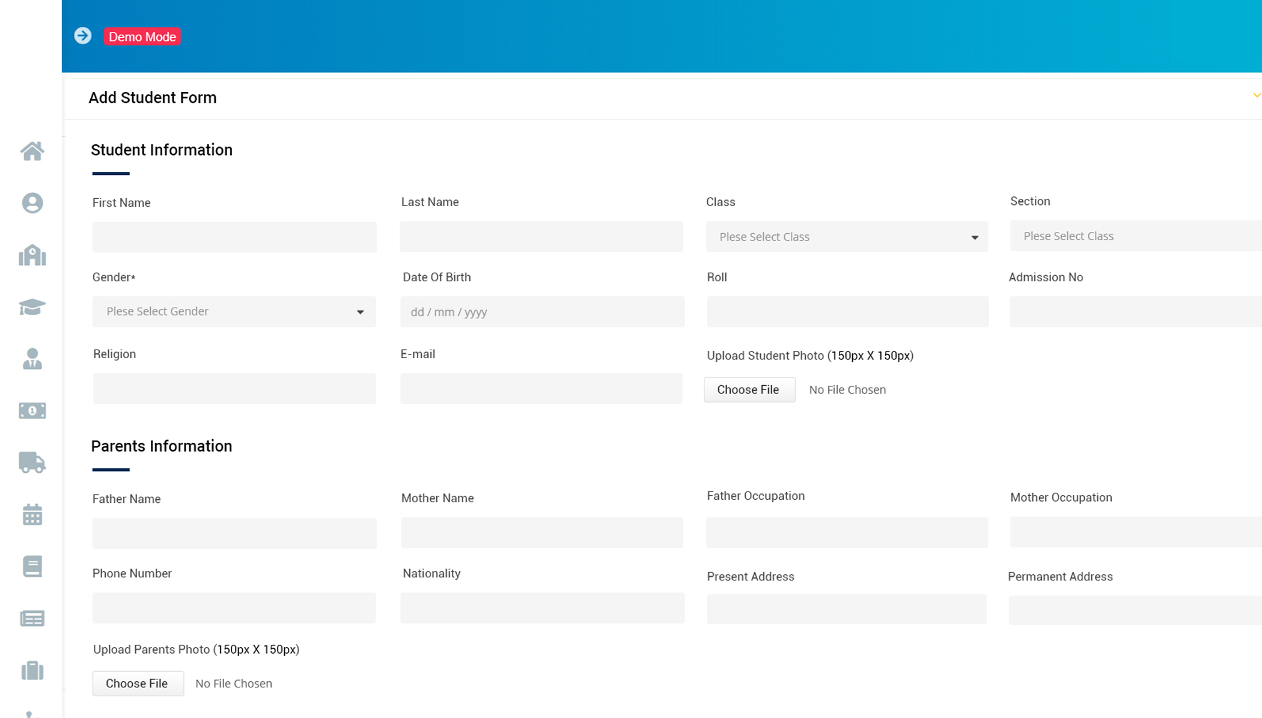Open the user profile sidebar icon
Screen dimensions: 1262x718
pos(32,203)
